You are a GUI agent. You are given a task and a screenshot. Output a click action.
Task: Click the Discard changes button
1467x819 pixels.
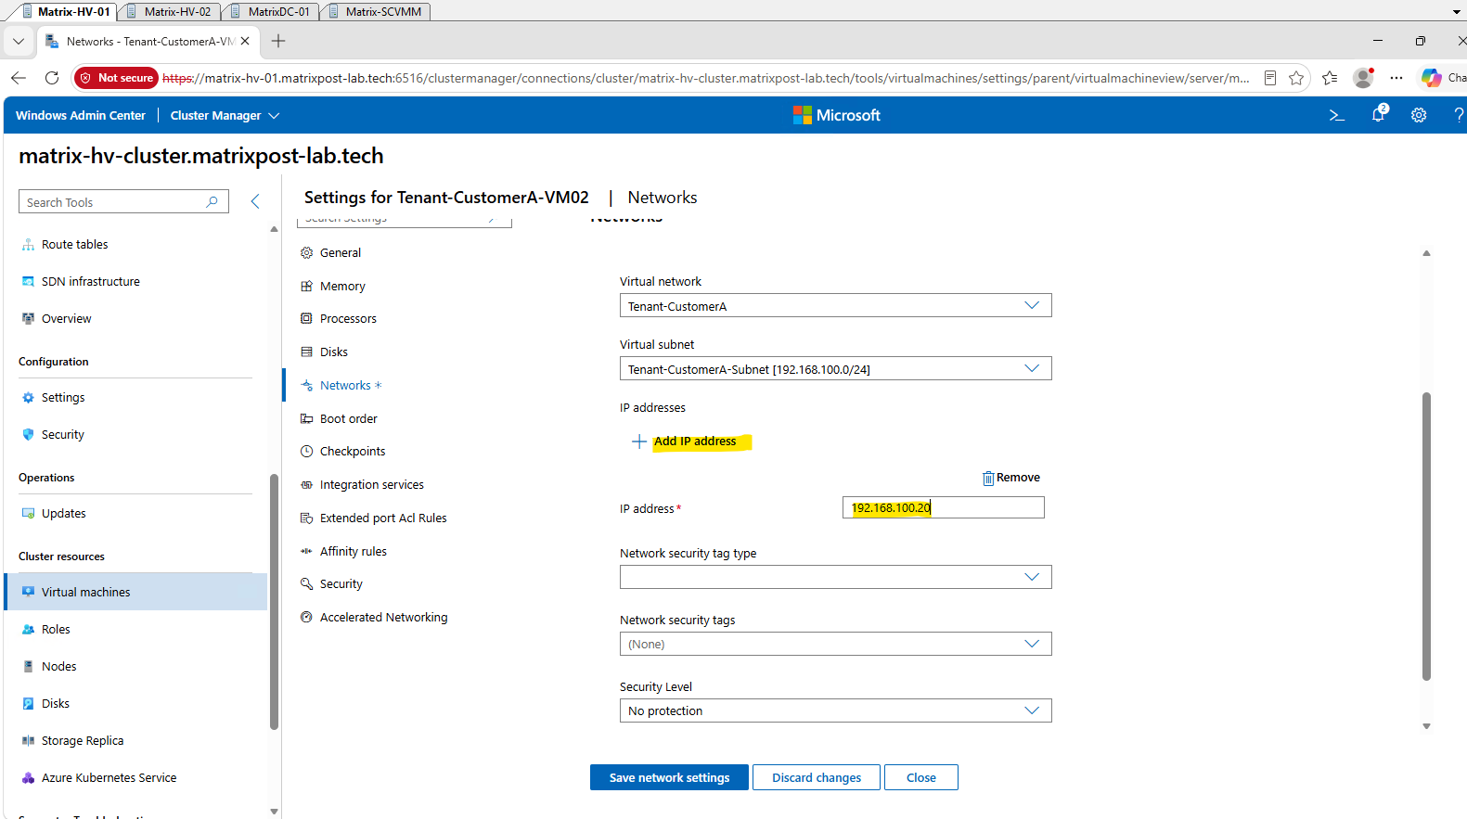click(817, 777)
